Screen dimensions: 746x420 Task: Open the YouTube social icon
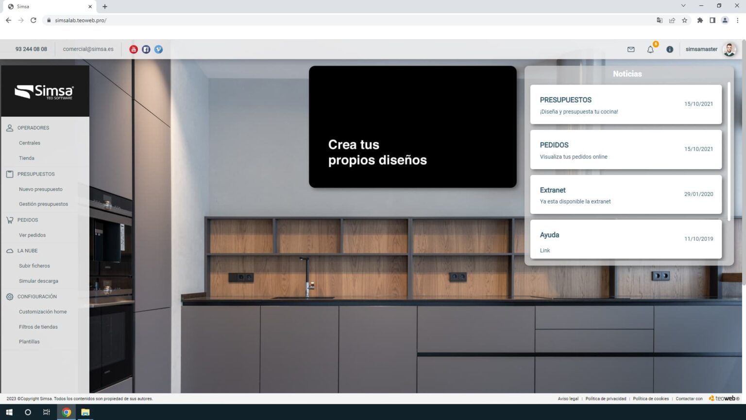click(x=134, y=49)
